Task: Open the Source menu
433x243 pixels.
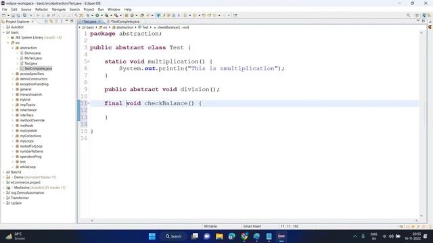Action: [x=26, y=9]
